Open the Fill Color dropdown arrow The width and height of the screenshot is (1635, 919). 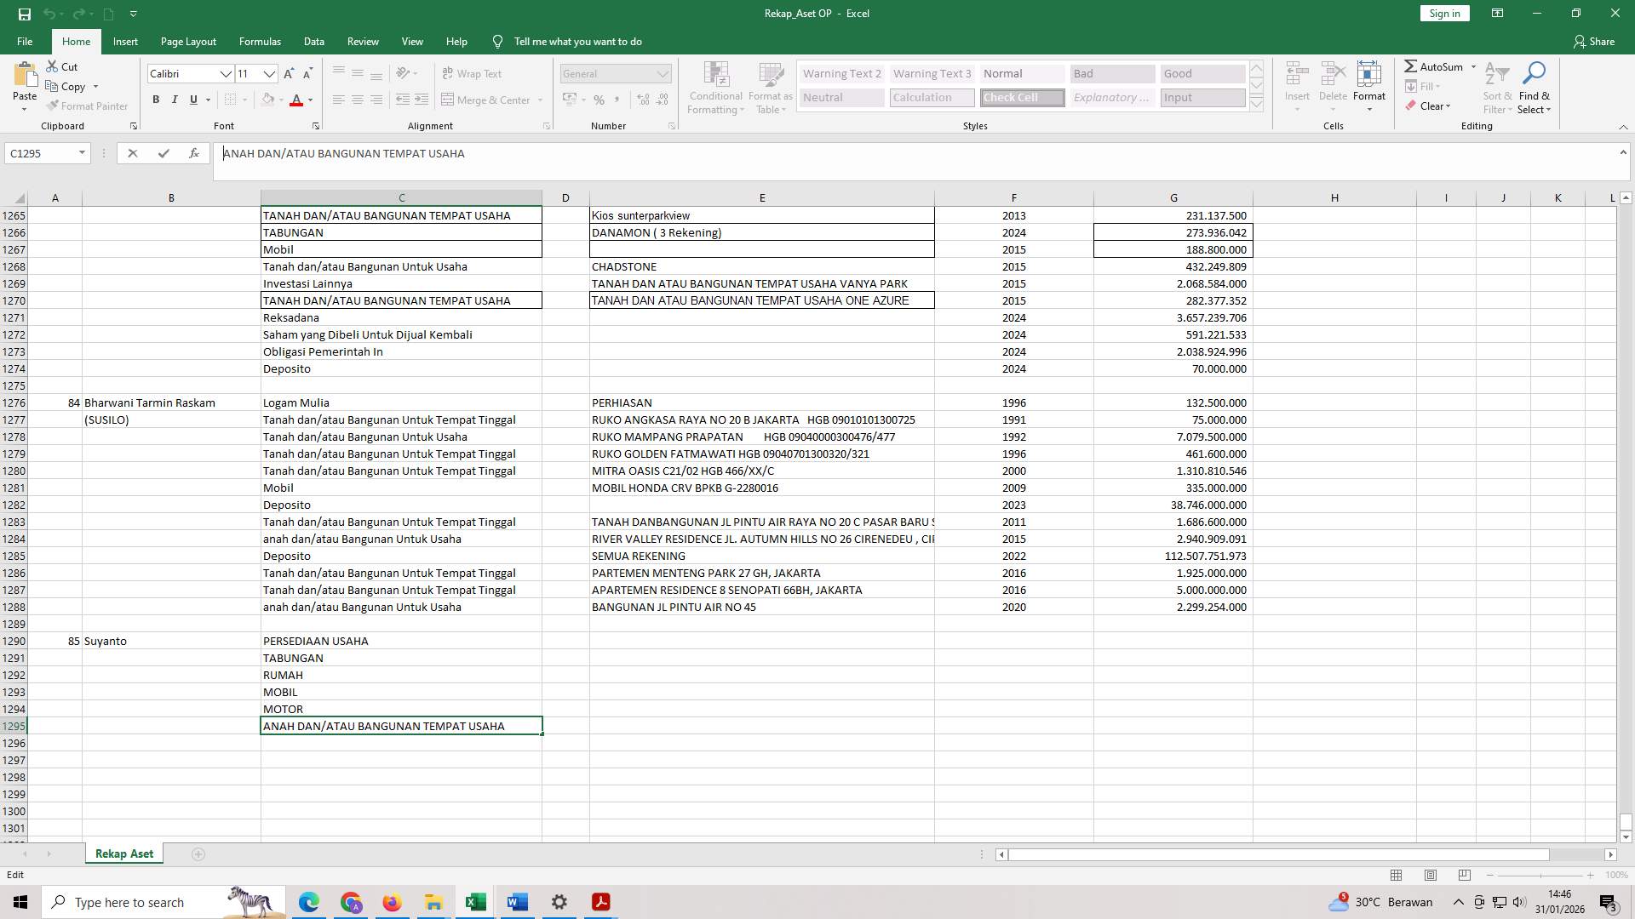click(281, 100)
